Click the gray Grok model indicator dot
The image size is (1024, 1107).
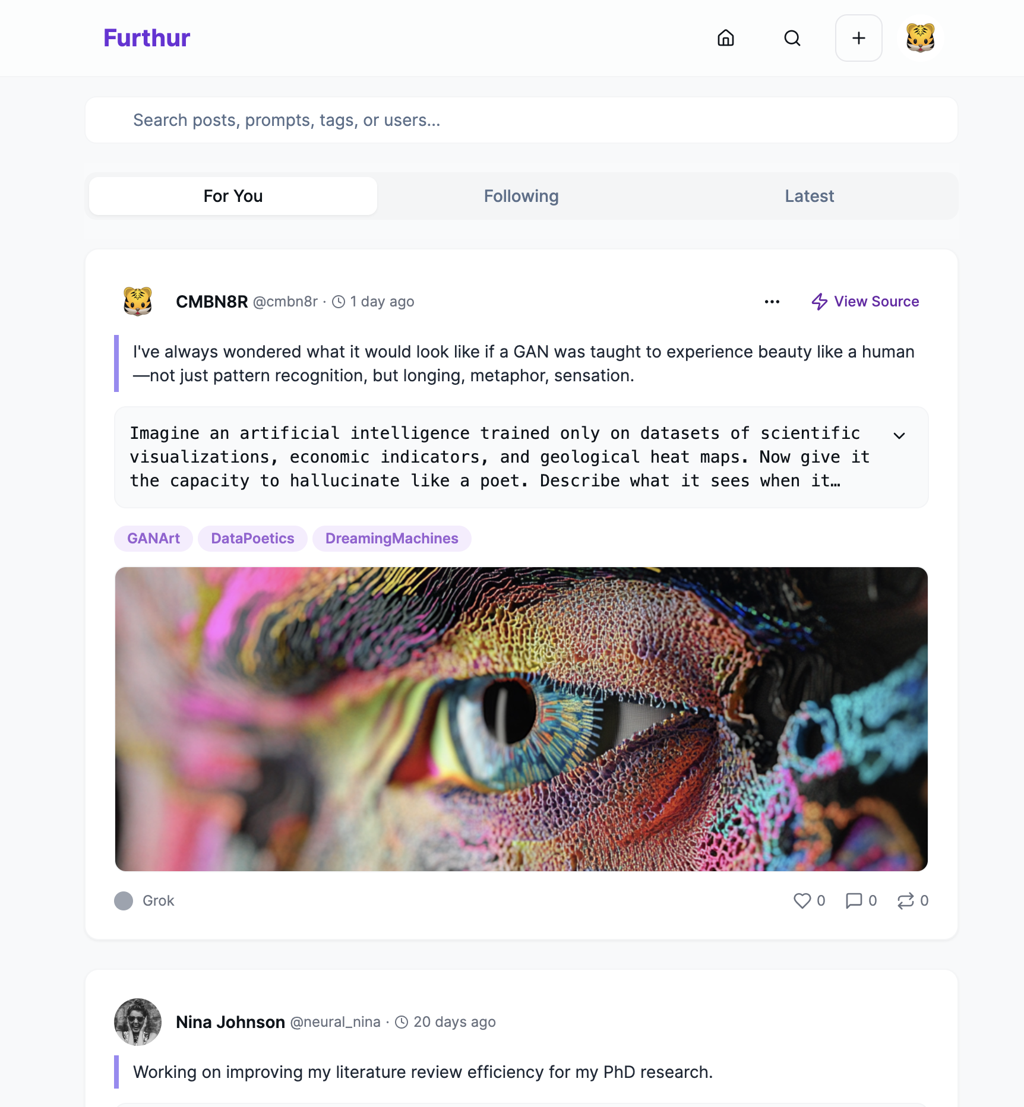click(x=124, y=901)
